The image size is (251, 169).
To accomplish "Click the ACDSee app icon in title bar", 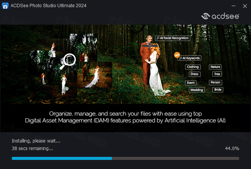I will coord(6,6).
